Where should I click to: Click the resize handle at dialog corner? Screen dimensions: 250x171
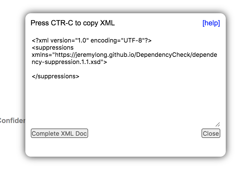218,124
